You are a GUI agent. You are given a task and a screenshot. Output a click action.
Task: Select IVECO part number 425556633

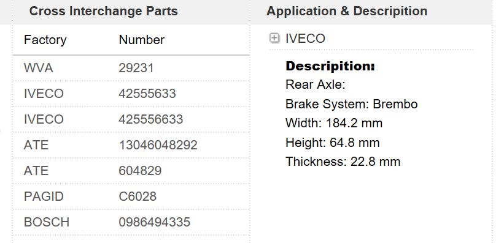click(x=151, y=119)
